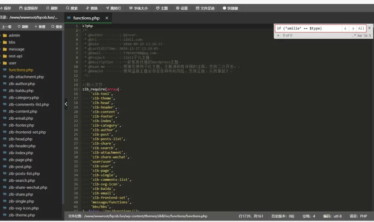Click the All matches search button
The height and width of the screenshot is (222, 374).
pyautogui.click(x=361, y=29)
